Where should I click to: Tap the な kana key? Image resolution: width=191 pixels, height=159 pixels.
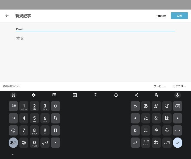point(156,118)
